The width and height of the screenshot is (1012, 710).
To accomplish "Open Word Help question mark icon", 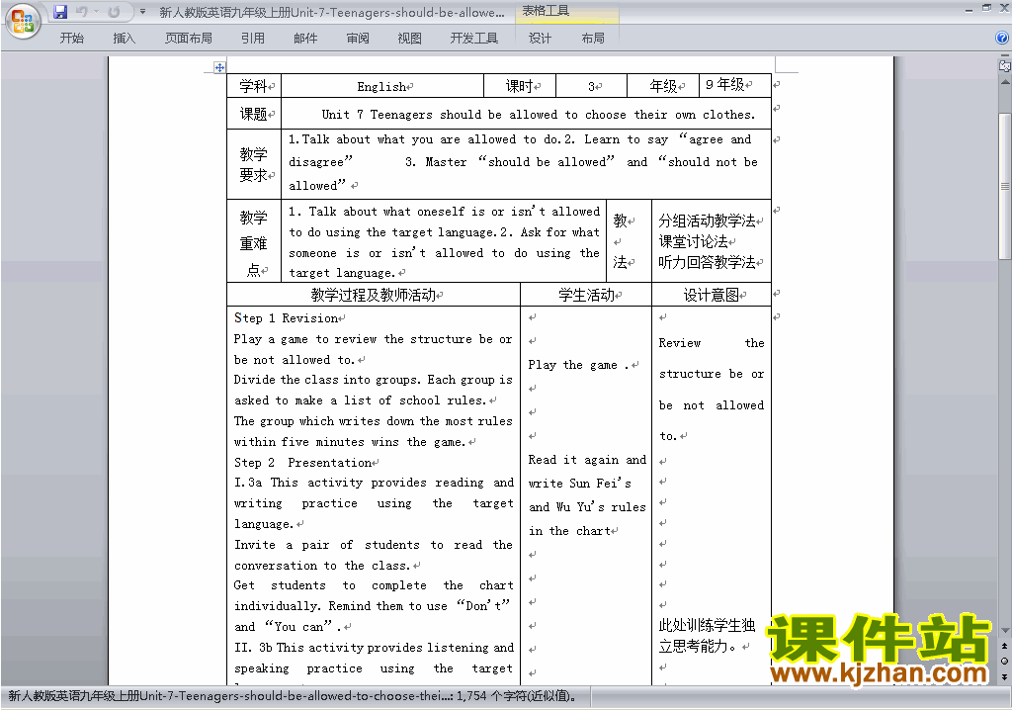I will (1002, 38).
